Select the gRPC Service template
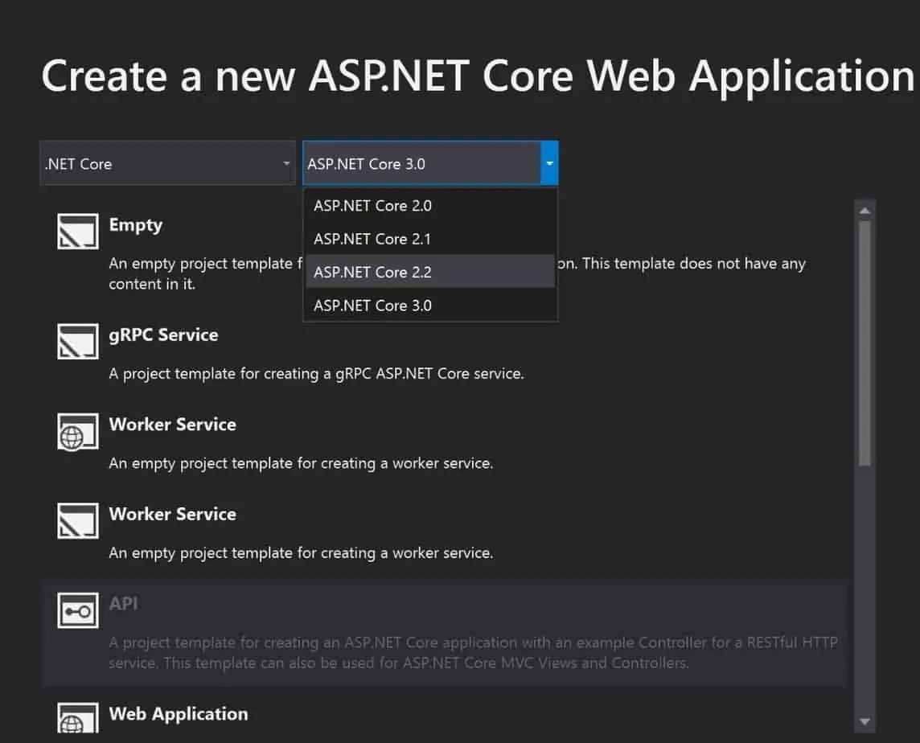Viewport: 920px width, 743px height. coord(163,335)
